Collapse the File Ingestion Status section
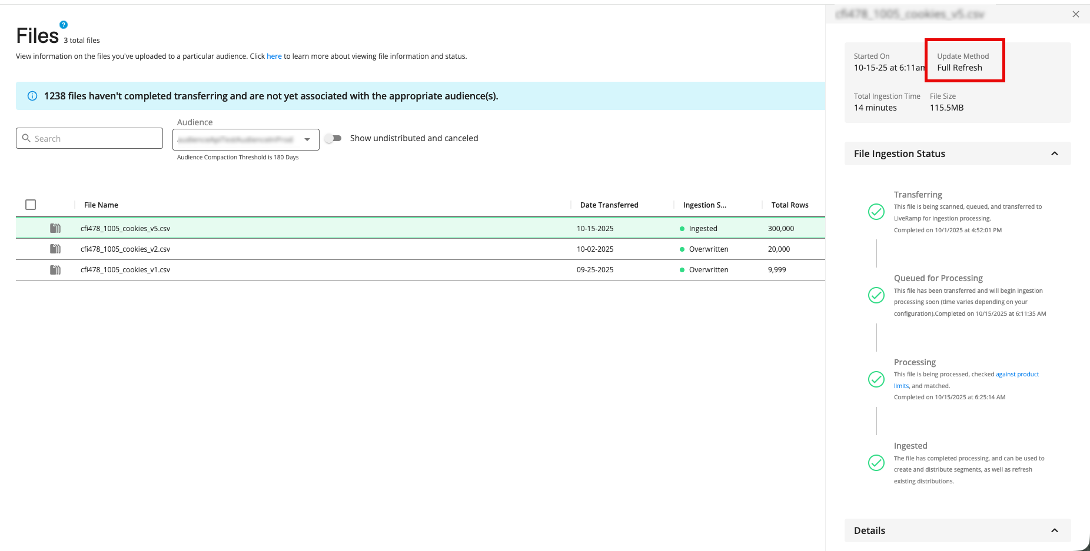Viewport: 1090px width, 551px height. pos(1055,153)
